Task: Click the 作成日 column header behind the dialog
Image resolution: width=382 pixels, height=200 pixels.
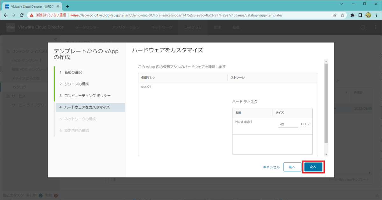Action: [x=358, y=92]
